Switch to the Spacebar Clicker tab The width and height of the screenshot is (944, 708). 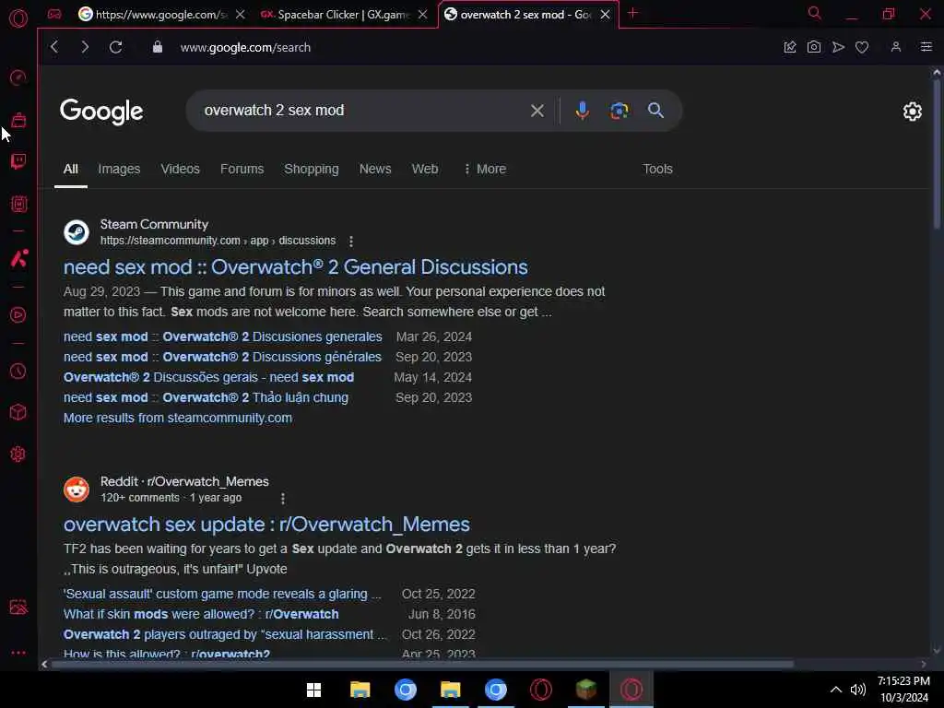(x=343, y=15)
